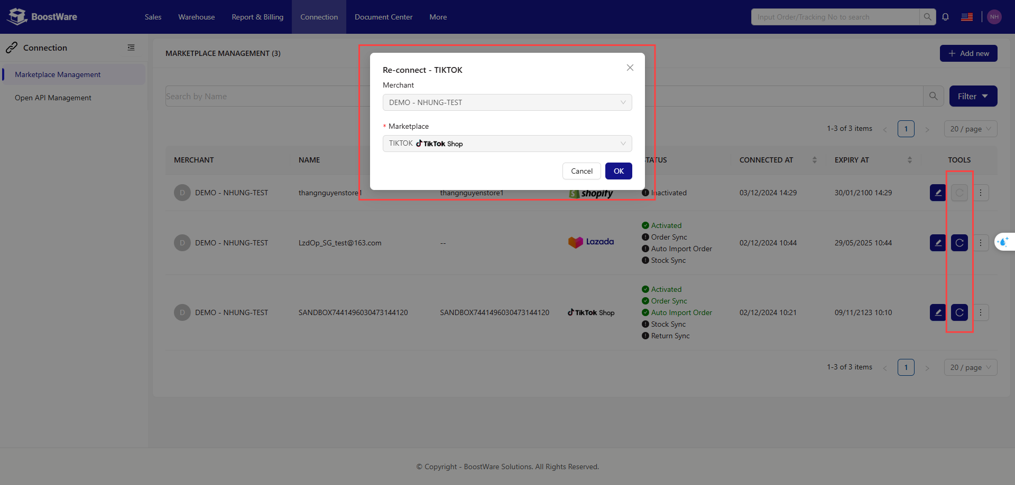Screen dimensions: 1015x485
Task: Click LzdOp_SG_test@163.com name cell
Action: tap(340, 243)
